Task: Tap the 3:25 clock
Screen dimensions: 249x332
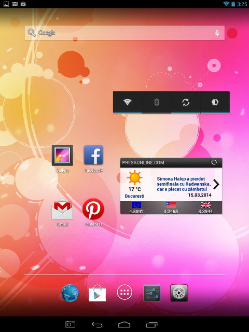Action: click(242, 4)
